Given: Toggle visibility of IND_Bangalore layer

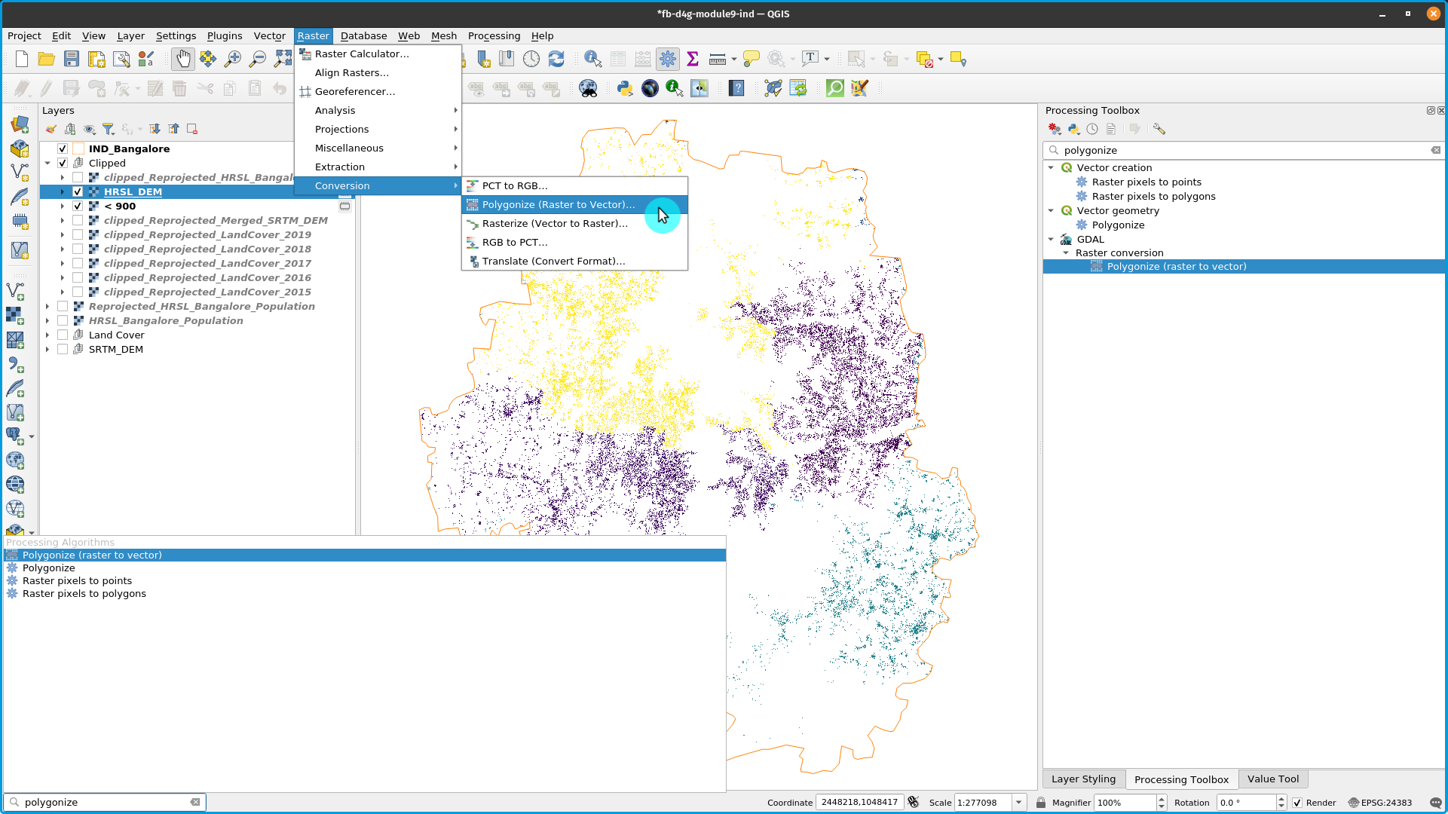Looking at the screenshot, I should pyautogui.click(x=62, y=148).
